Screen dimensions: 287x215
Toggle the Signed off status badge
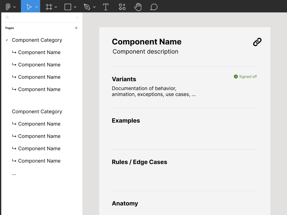245,77
